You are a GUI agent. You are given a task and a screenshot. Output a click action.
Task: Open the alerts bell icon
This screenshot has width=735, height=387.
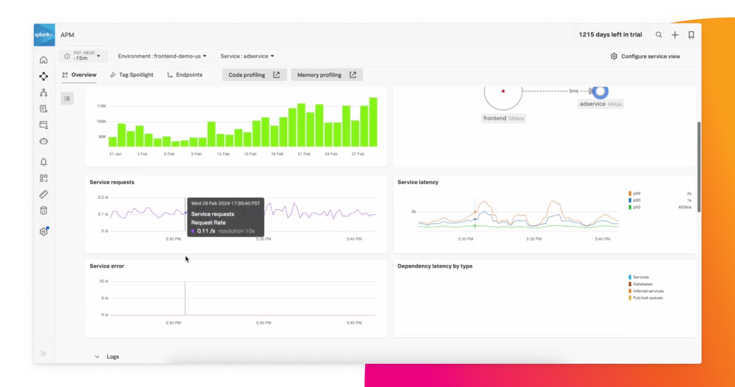44,162
